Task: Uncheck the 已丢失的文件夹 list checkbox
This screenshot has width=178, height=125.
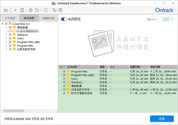Action: click(64, 89)
